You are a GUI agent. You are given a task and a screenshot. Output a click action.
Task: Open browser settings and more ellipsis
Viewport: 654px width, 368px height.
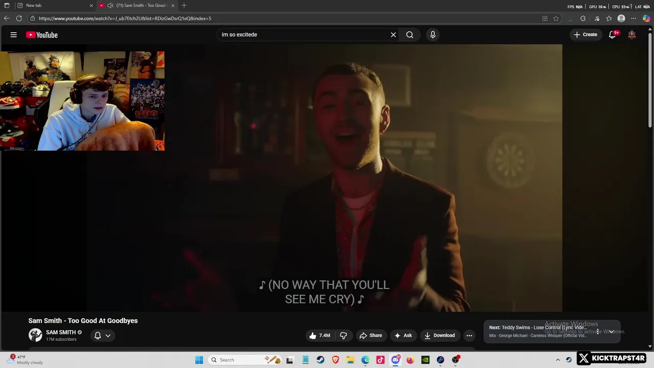coord(634,18)
